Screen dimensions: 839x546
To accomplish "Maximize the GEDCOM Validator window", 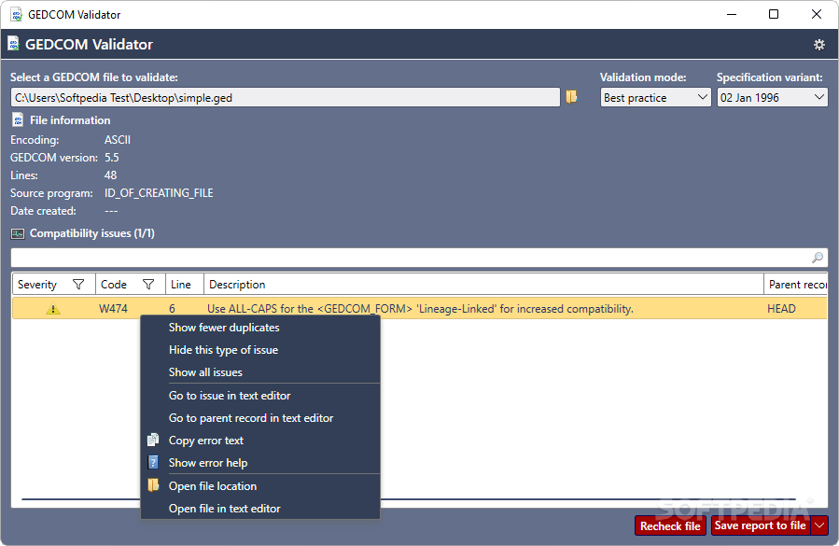I will (773, 14).
